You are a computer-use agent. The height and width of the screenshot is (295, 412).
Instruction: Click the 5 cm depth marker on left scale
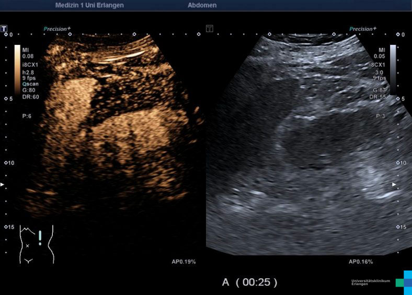8,99
